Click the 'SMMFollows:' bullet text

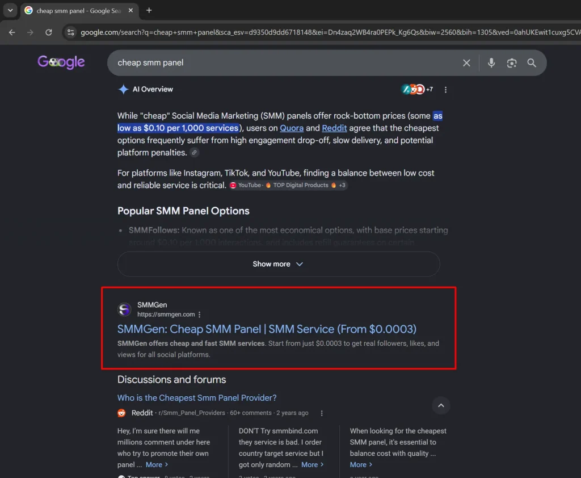coord(154,230)
